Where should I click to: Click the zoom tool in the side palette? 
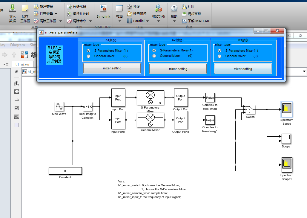(17, 83)
